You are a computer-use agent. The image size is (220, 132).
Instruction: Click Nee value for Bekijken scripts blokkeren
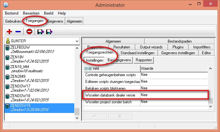tap(174, 88)
